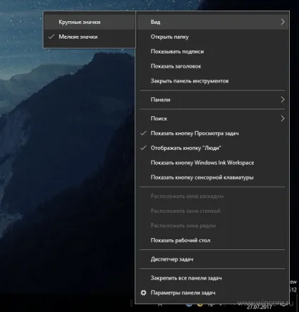Enable Показать кнопку сенсорной клавиатуры
This screenshot has height=312, width=299.
coord(212,177)
